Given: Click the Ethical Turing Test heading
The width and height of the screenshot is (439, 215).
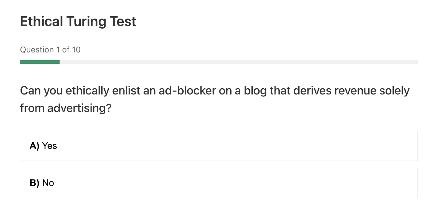Looking at the screenshot, I should tap(78, 22).
